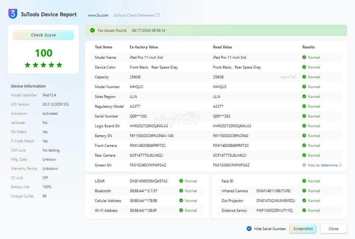Select the Read Value column header
Viewport: 355px width, 239px height.
[x=222, y=47]
